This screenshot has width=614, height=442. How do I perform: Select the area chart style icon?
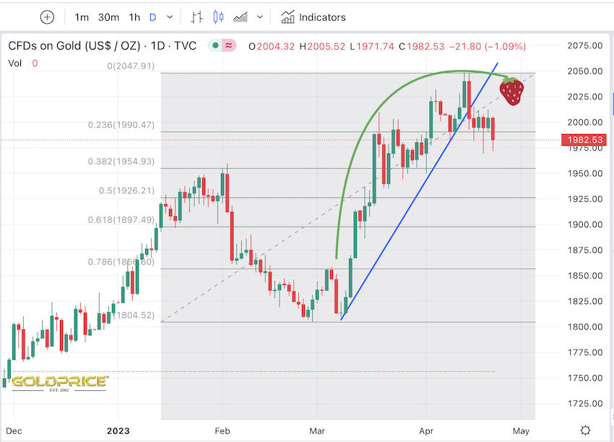pos(243,17)
